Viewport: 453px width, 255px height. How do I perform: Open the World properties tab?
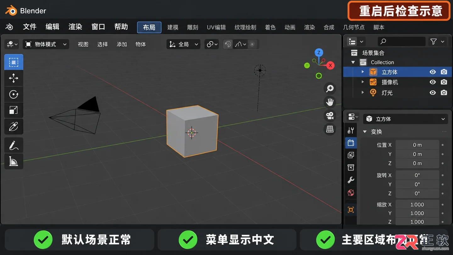(351, 193)
